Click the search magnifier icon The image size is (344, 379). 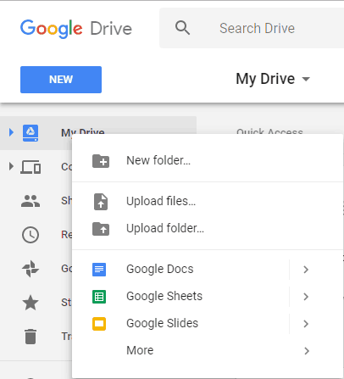pyautogui.click(x=182, y=28)
